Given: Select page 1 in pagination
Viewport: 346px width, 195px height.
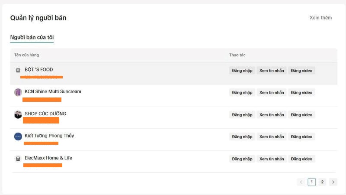Looking at the screenshot, I should [312, 182].
